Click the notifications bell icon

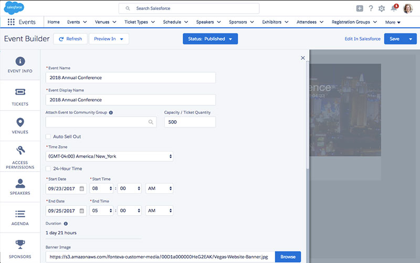(394, 8)
